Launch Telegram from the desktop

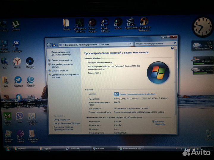point(18,81)
